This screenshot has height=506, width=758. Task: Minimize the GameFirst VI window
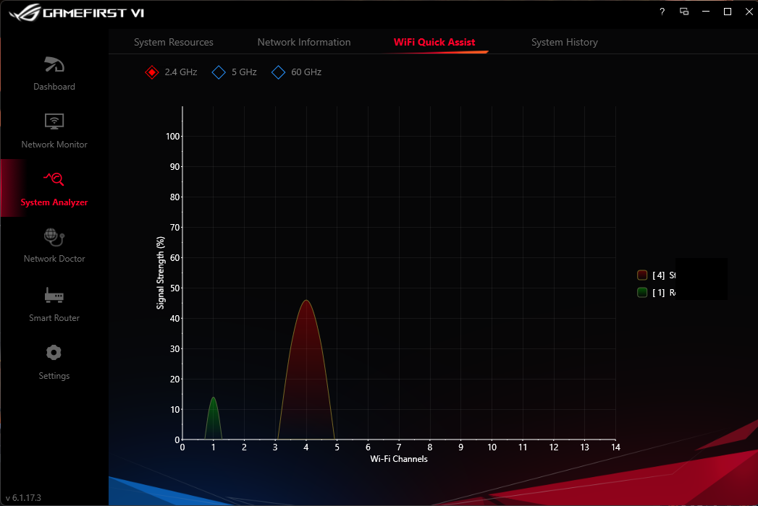pyautogui.click(x=706, y=12)
